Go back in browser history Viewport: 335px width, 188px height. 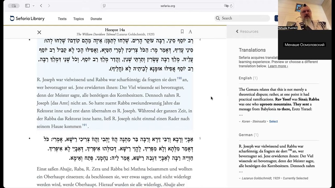click(x=41, y=6)
